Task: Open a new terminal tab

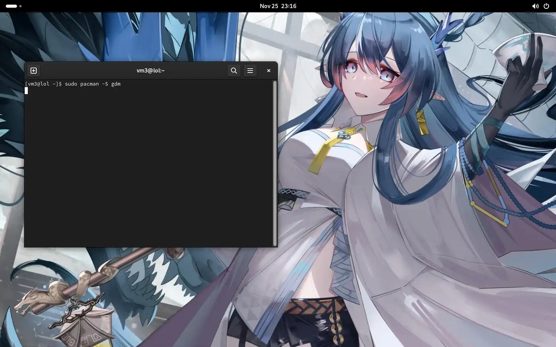Action: pos(34,71)
